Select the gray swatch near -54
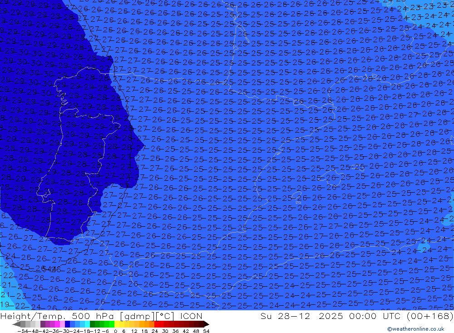 tap(23, 324)
